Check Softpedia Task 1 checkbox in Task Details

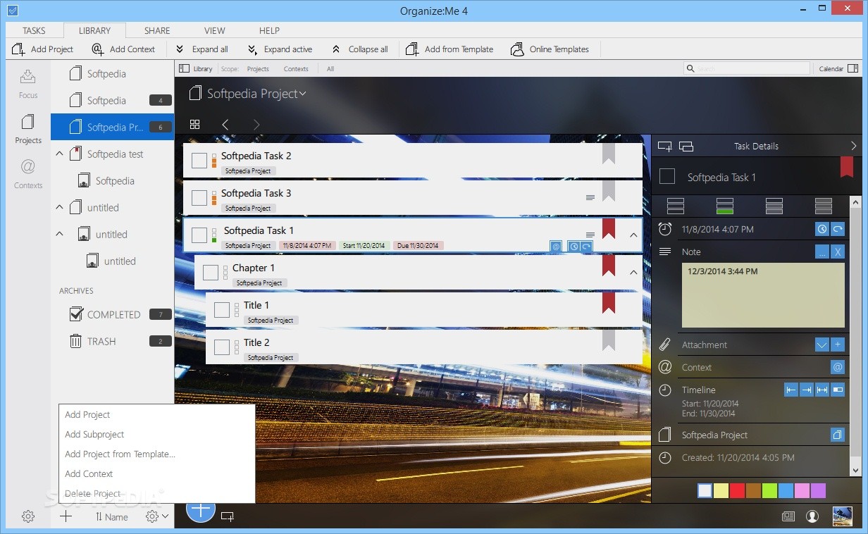click(x=667, y=177)
